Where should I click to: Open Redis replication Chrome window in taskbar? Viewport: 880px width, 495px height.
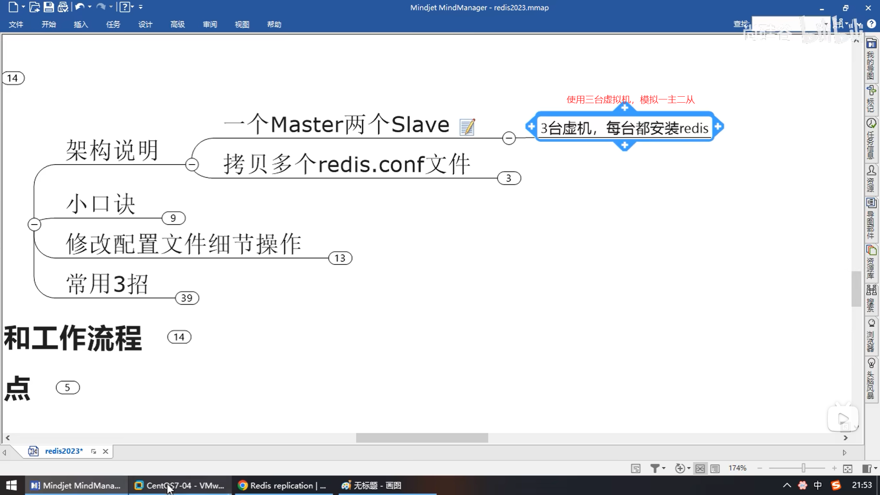[x=282, y=485]
